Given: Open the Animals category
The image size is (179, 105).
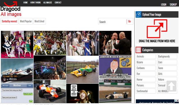Looking at the screenshot, I should click(145, 57).
